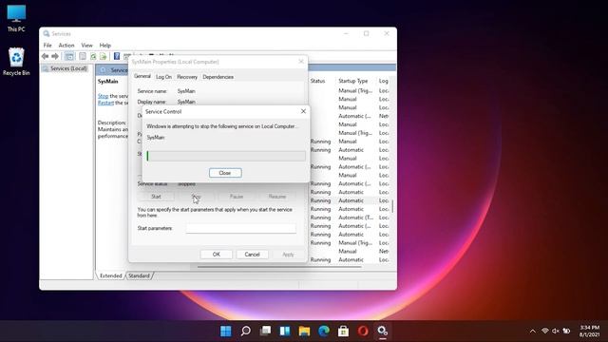Open the This PC desktop icon
This screenshot has width=608, height=342.
coord(16,19)
